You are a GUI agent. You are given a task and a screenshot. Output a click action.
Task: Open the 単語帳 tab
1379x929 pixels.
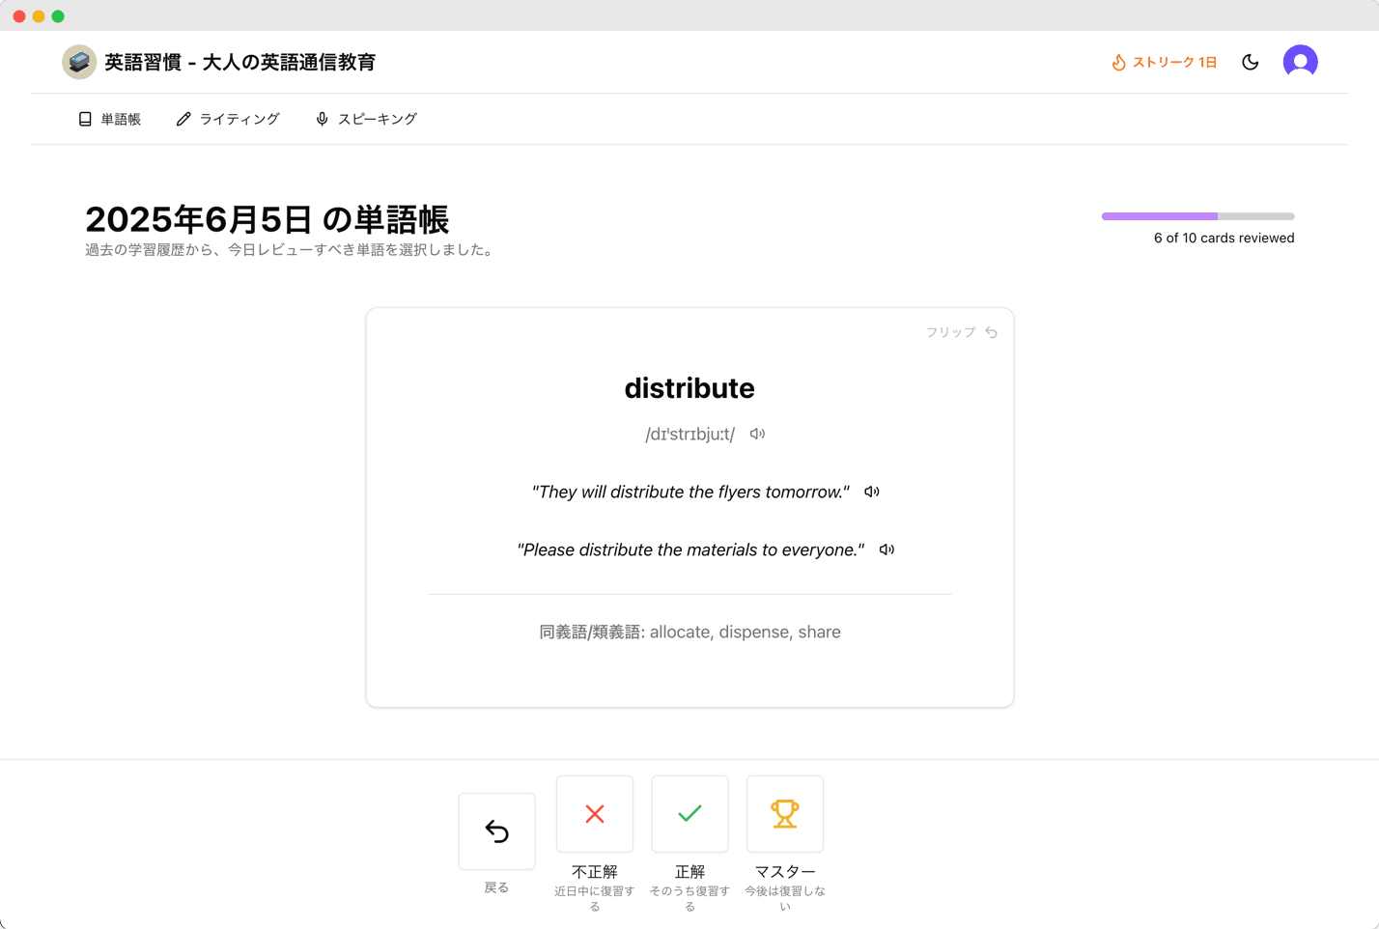(110, 119)
